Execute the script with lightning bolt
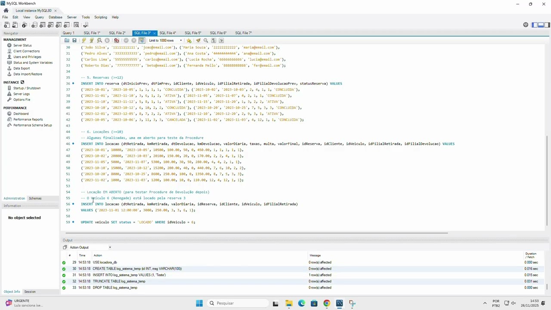 (84, 40)
